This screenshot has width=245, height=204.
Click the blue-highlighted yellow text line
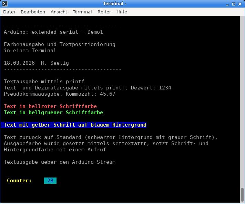pyautogui.click(x=75, y=125)
